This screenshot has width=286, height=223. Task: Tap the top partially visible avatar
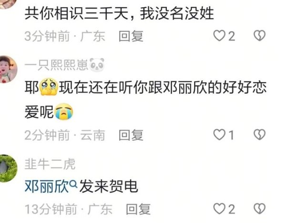coord(7,4)
